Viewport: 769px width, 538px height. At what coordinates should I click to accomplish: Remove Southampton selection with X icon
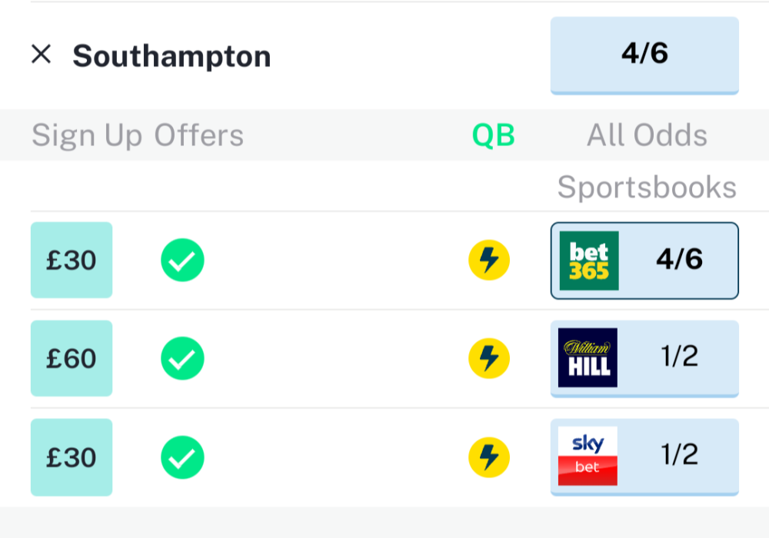point(41,55)
